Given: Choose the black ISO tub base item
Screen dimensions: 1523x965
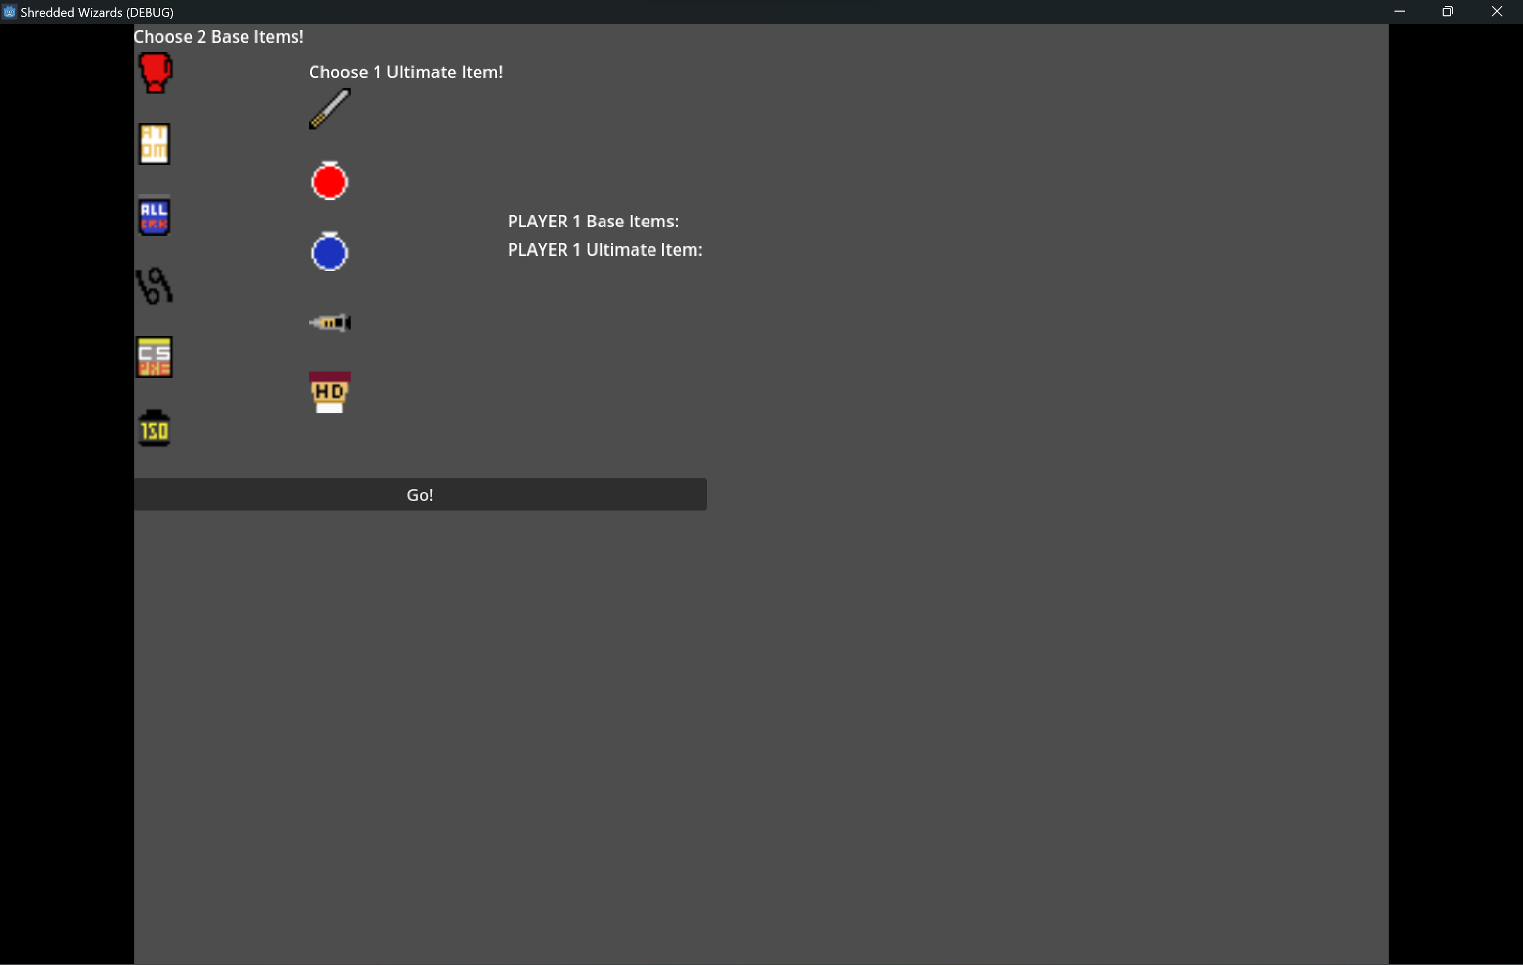Looking at the screenshot, I should (154, 429).
